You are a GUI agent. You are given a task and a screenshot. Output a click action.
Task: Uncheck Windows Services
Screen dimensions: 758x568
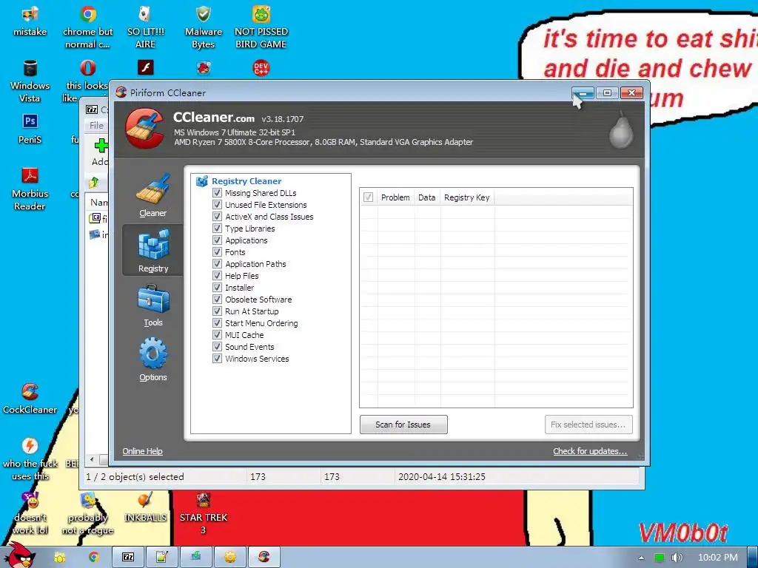[217, 359]
